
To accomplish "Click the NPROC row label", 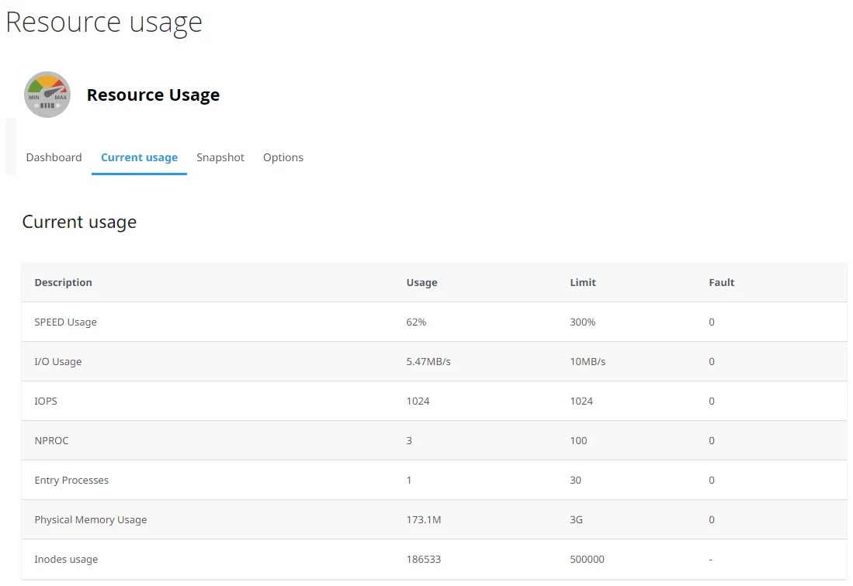I will 51,441.
